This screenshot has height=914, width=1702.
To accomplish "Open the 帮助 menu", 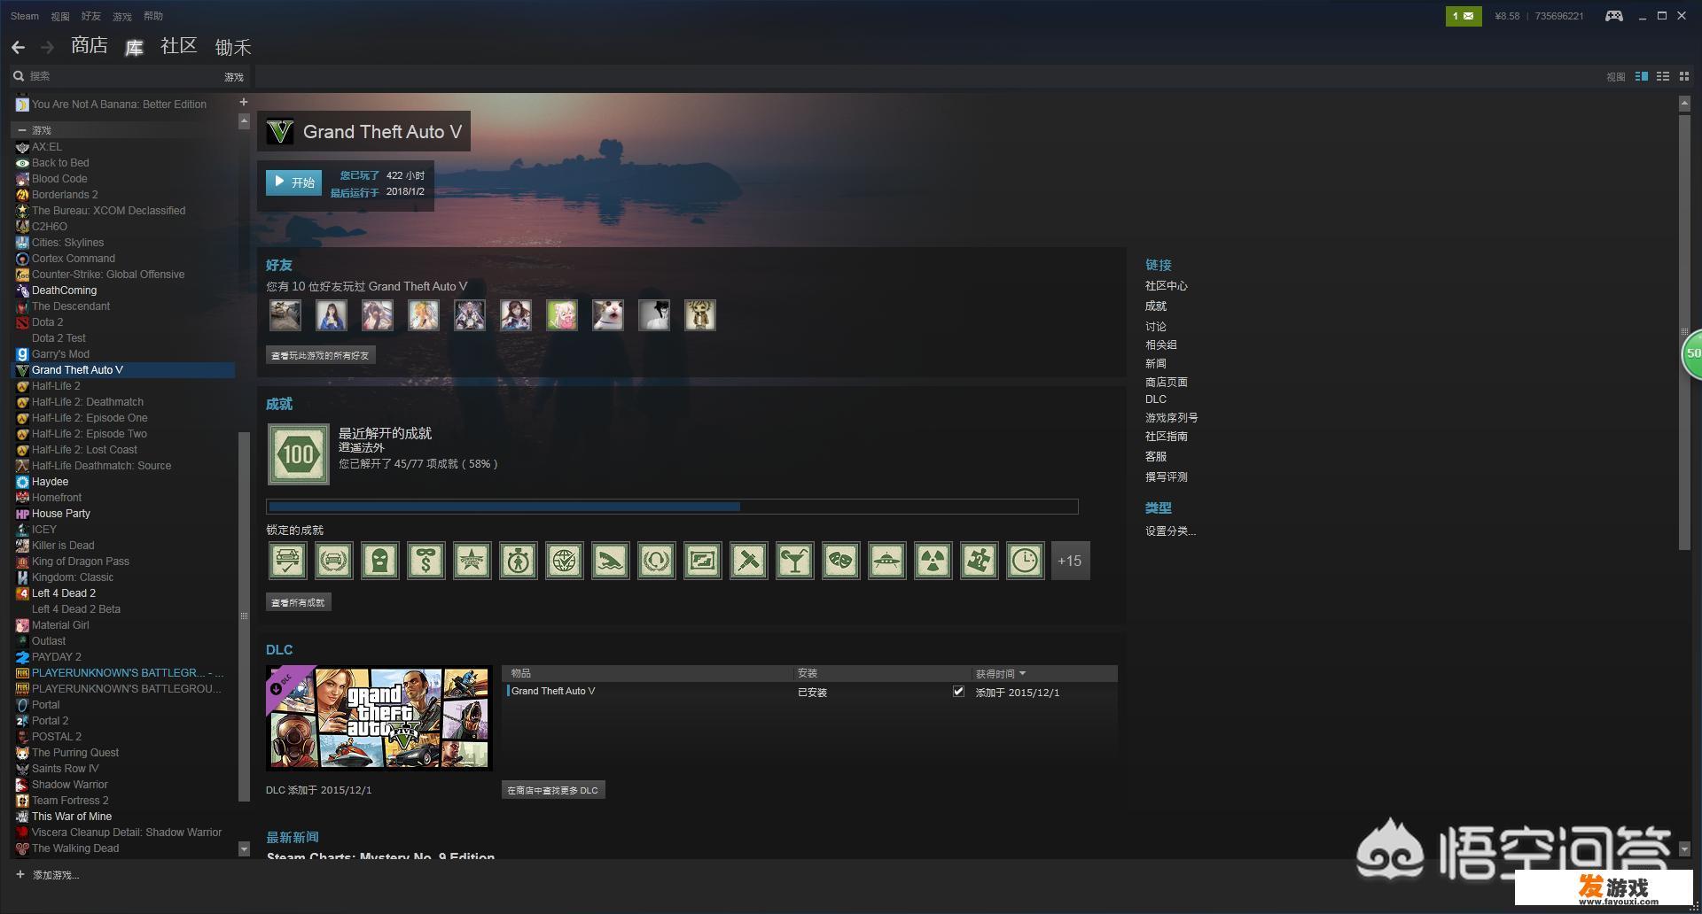I will [153, 16].
